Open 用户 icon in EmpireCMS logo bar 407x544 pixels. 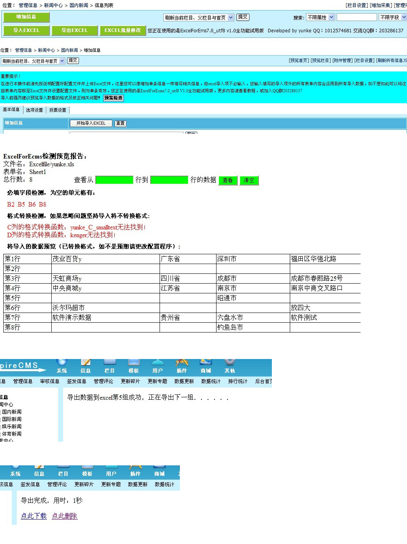coord(158,362)
